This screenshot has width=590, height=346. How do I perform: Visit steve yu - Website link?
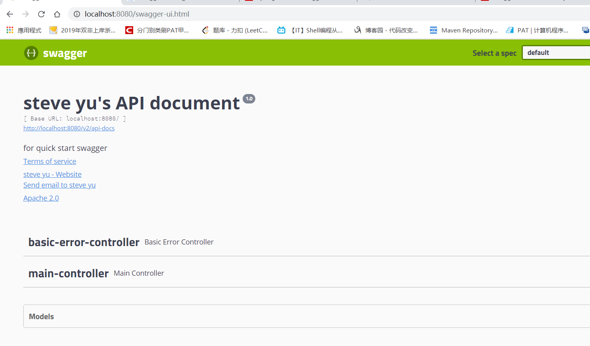52,174
